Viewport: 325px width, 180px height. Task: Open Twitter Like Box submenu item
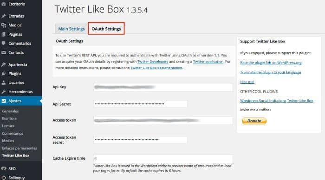point(16,155)
